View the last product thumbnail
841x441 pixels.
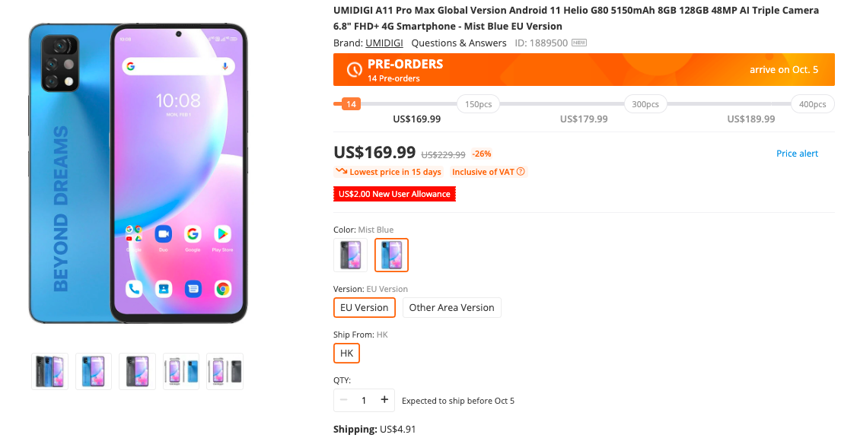pyautogui.click(x=225, y=371)
